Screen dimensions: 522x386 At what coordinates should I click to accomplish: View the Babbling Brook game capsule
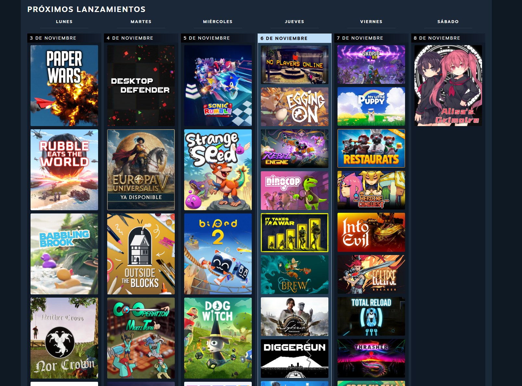[x=64, y=254]
